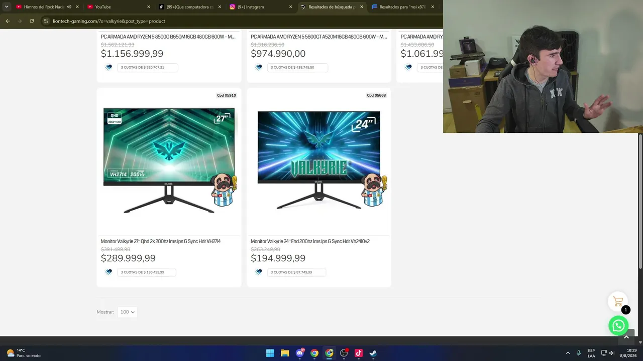Open the first Chrome icon in the taskbar

pos(314,353)
